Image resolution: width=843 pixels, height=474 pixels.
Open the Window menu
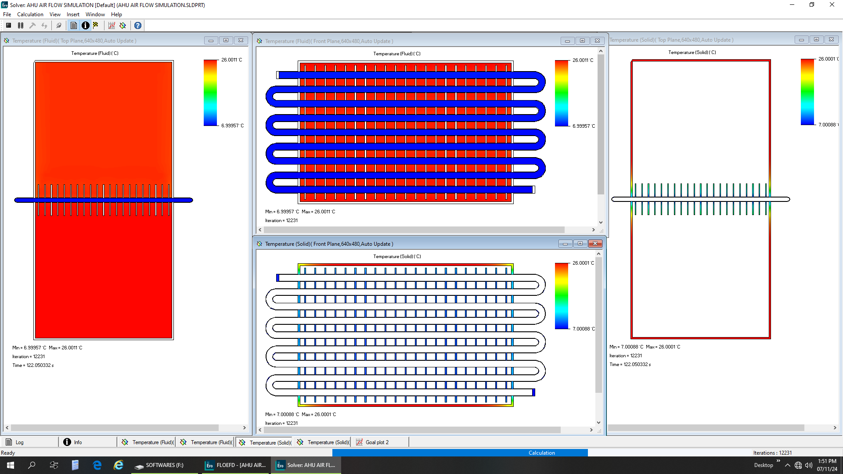[95, 14]
